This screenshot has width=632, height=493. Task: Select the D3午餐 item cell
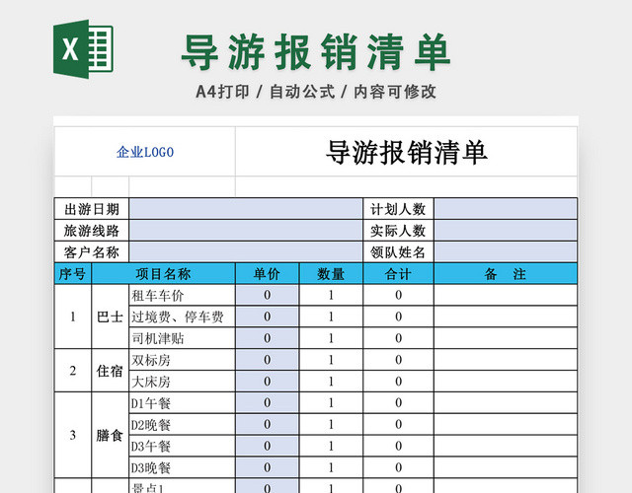(182, 446)
